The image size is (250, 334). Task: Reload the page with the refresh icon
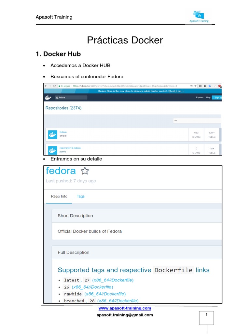[54, 86]
